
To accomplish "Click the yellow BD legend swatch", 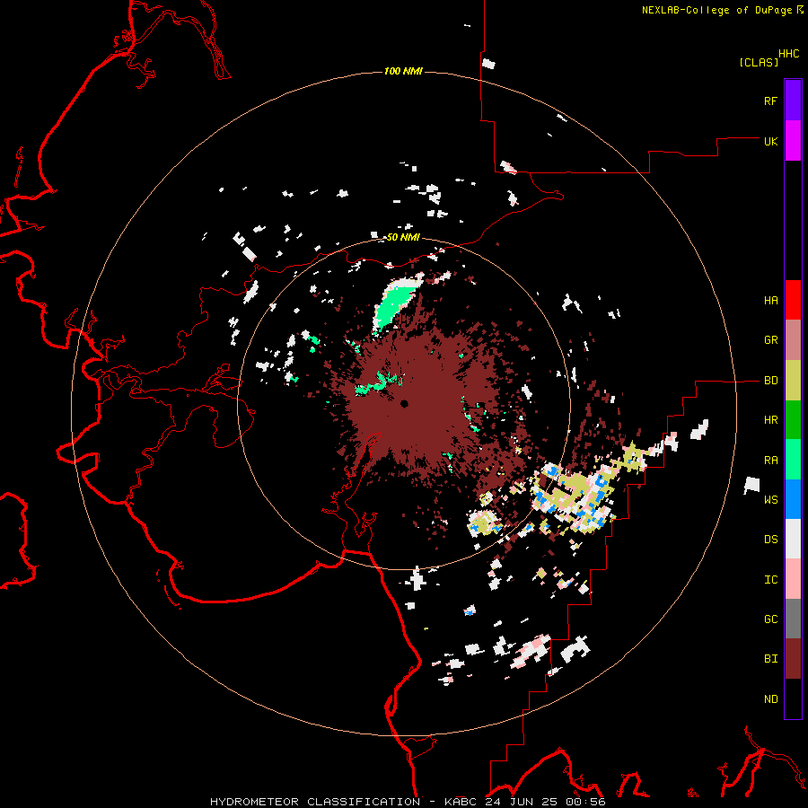I will (793, 381).
